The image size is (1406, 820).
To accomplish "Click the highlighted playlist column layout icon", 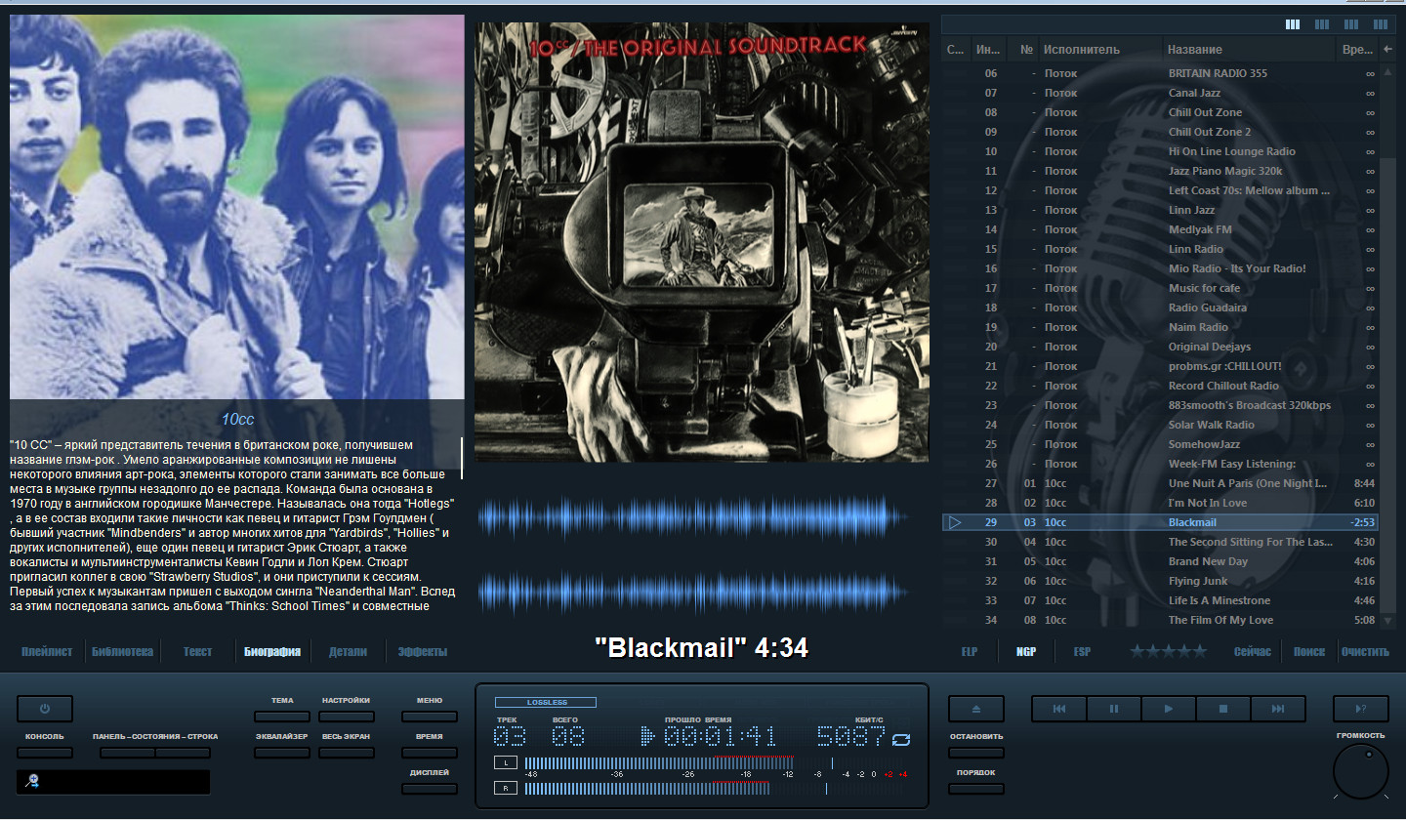I will 1293,24.
